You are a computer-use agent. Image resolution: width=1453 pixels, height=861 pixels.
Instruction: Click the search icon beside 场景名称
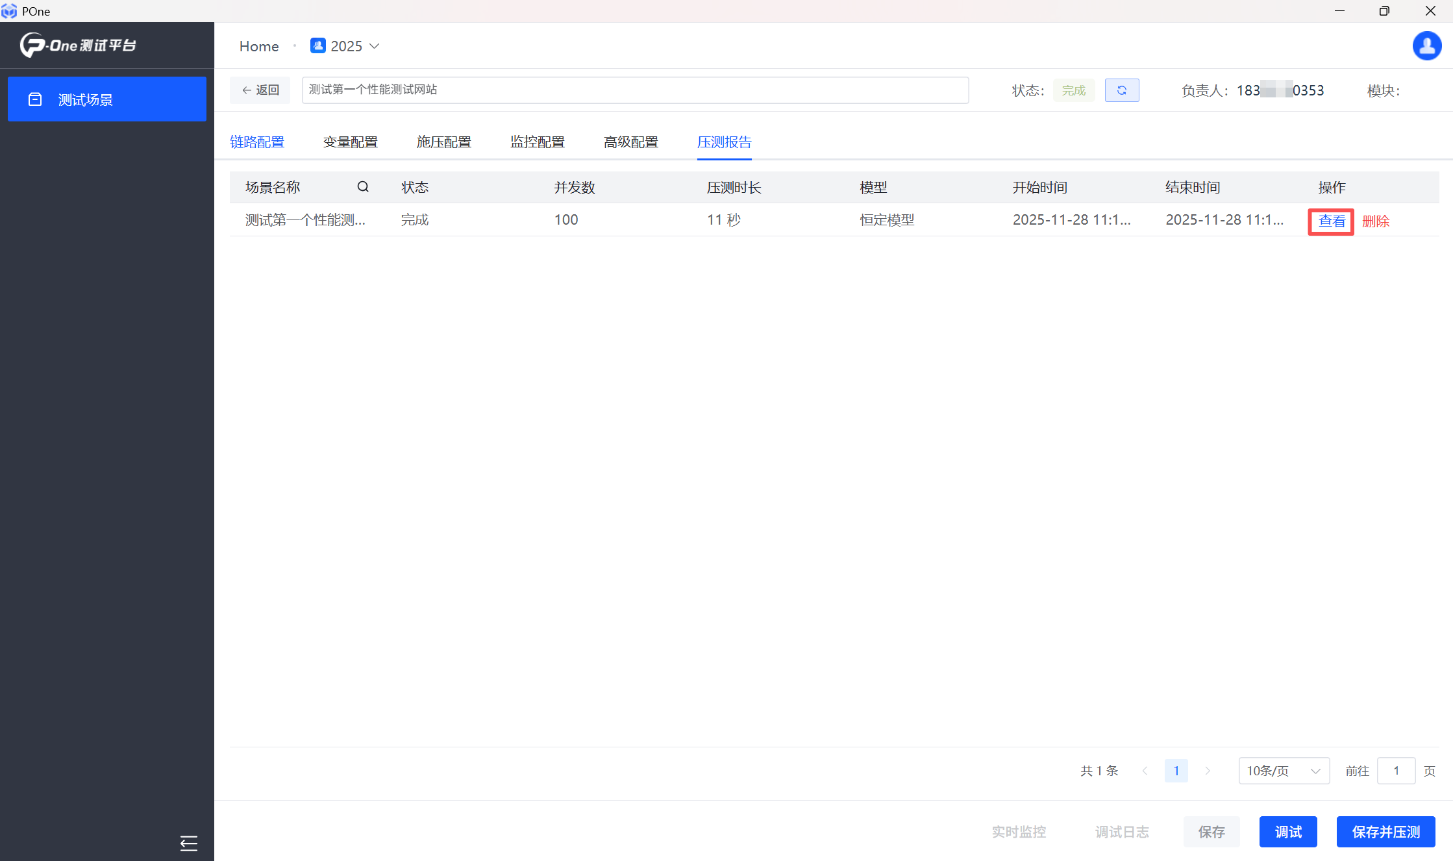point(363,187)
